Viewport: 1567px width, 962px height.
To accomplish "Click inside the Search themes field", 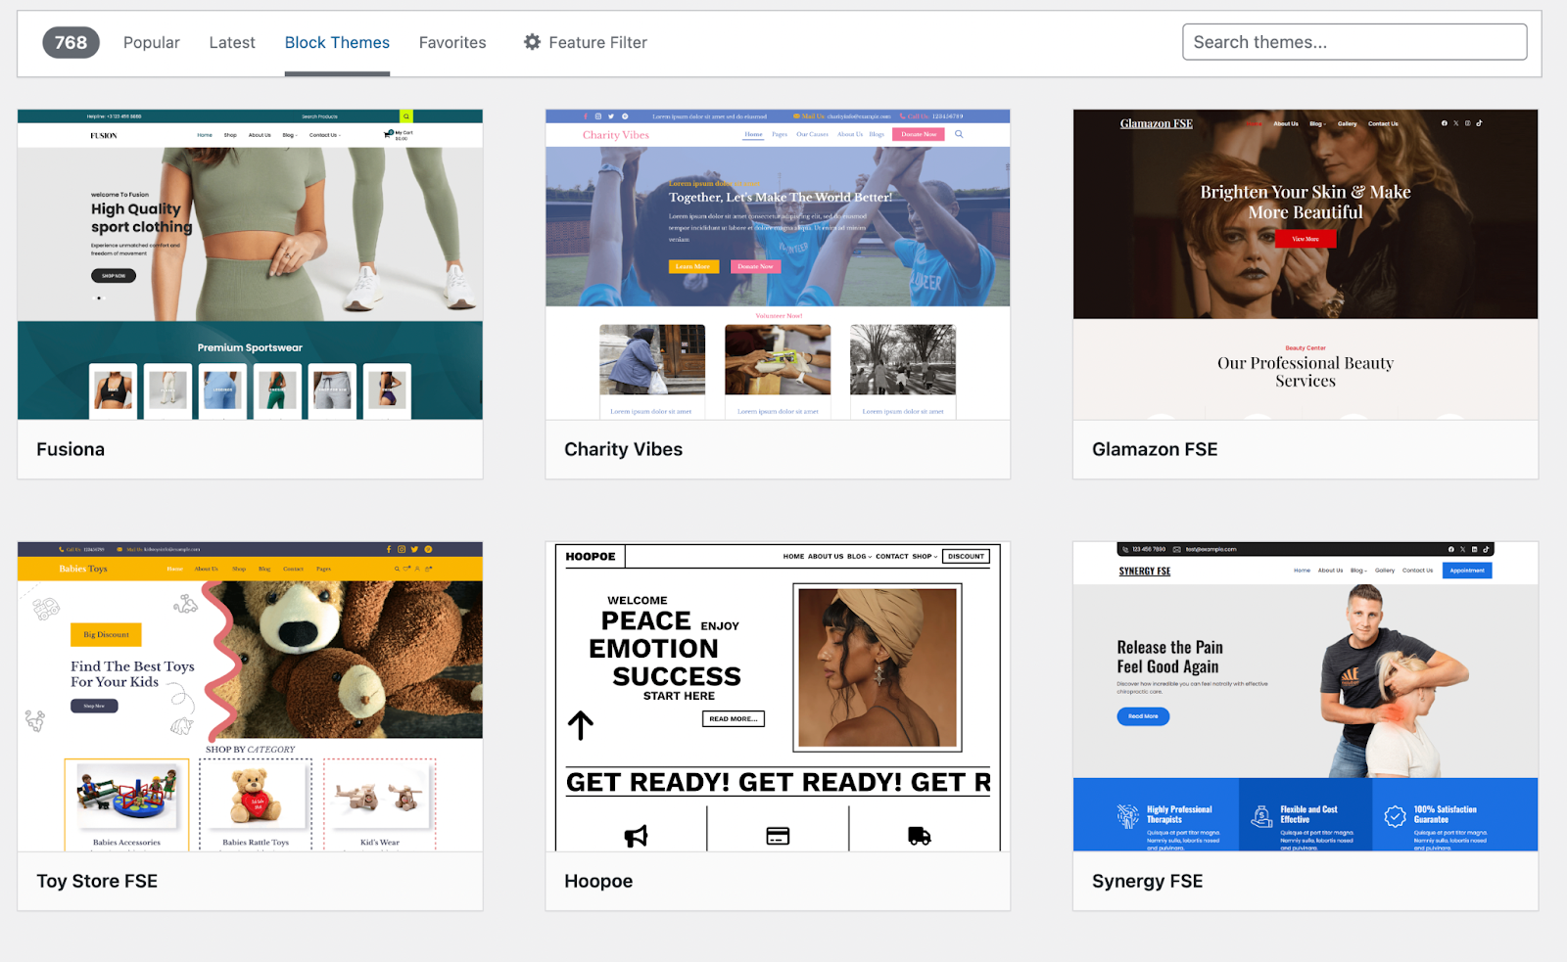I will 1353,42.
